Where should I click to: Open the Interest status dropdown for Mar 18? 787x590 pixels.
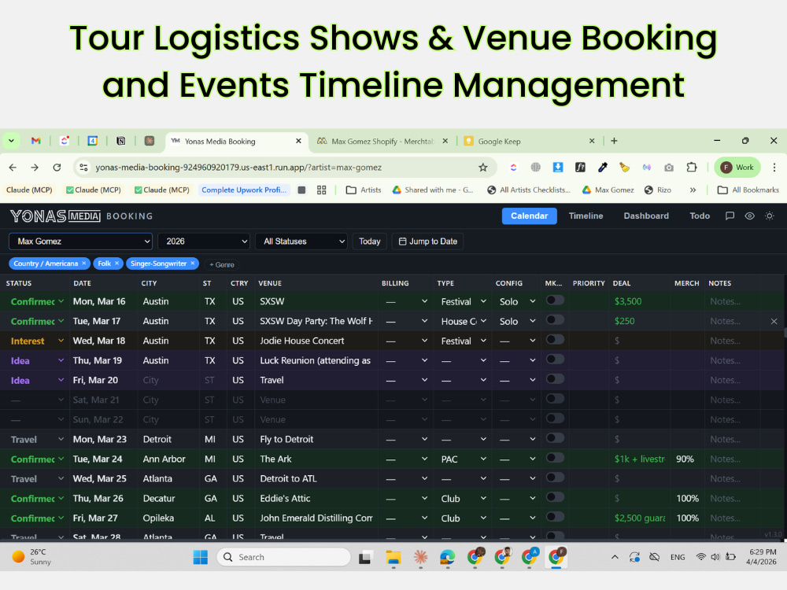click(37, 341)
